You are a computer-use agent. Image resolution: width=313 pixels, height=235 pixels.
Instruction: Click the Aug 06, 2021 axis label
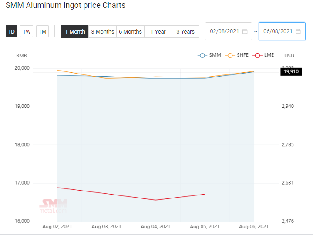click(254, 227)
